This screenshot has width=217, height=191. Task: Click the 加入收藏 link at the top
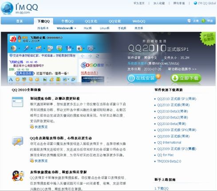point(159,3)
